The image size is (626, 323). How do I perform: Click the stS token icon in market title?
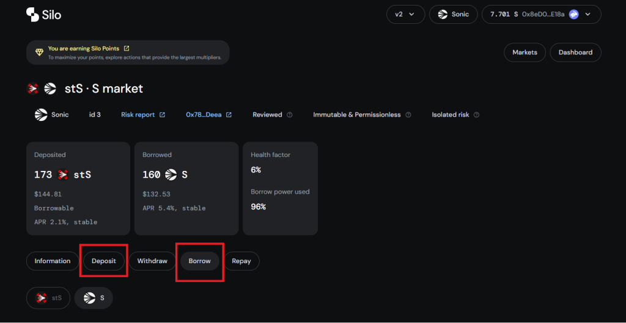pyautogui.click(x=33, y=88)
